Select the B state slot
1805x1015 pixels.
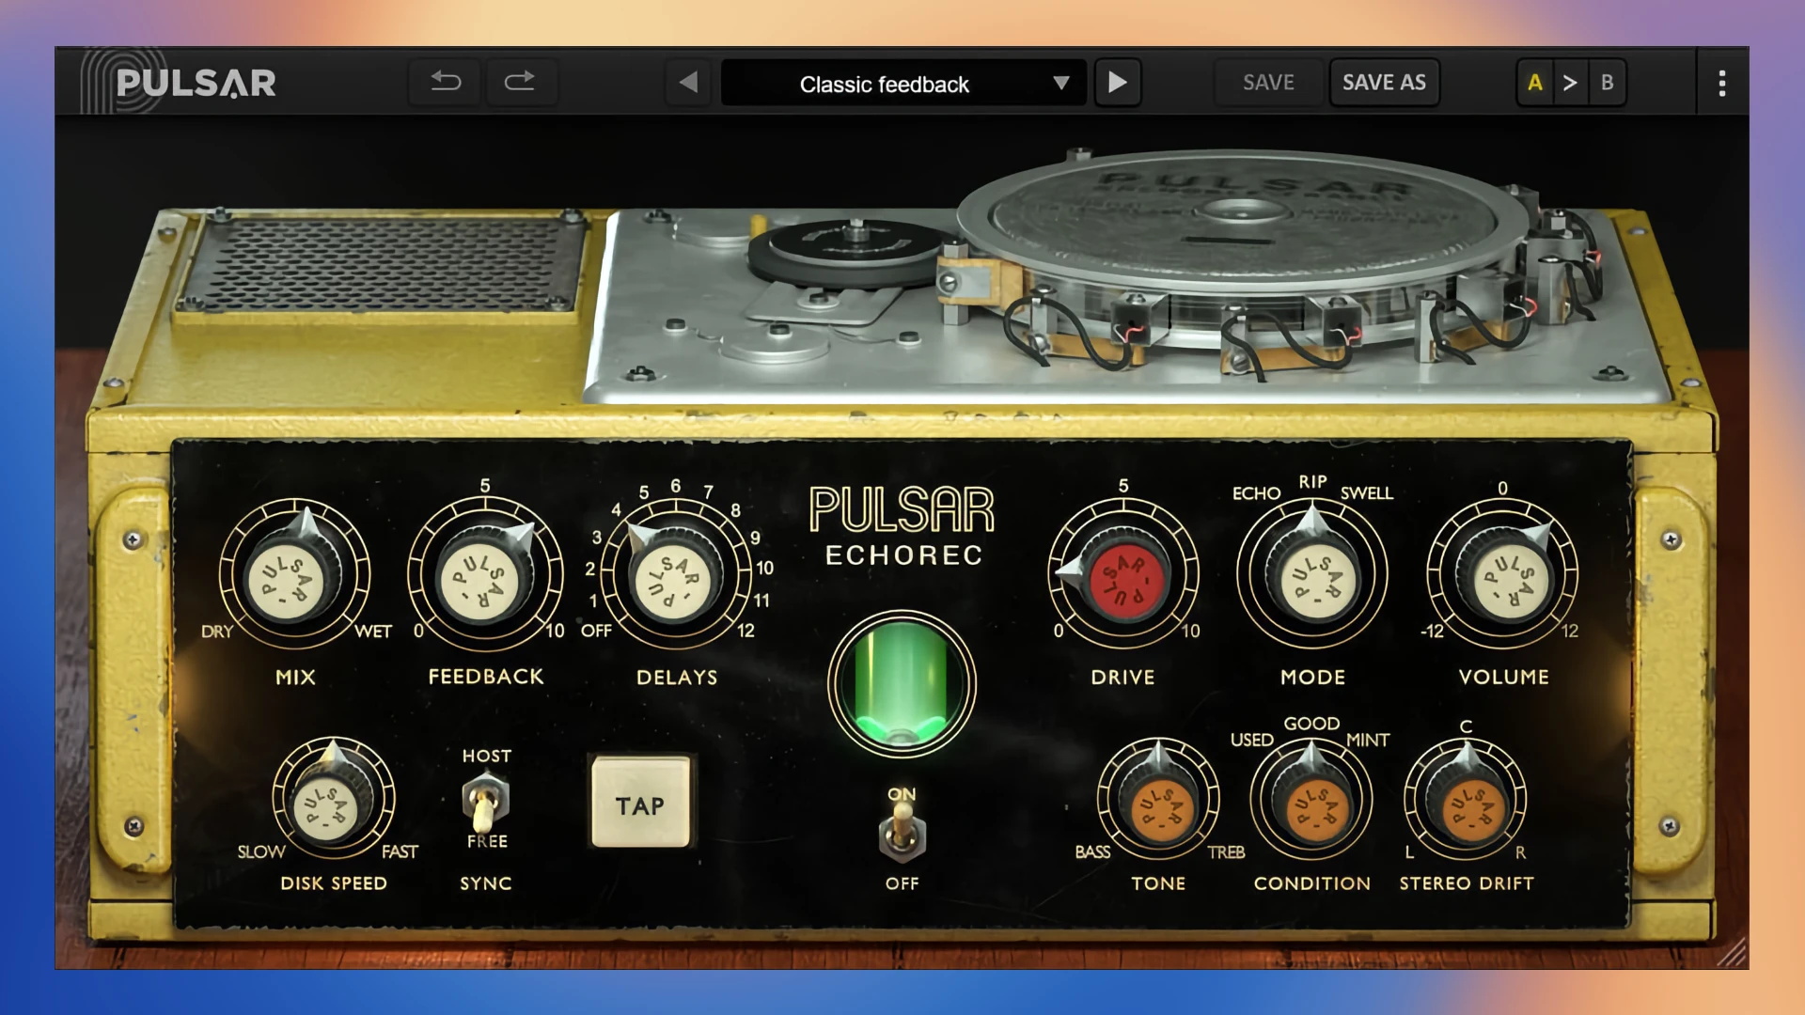point(1607,83)
